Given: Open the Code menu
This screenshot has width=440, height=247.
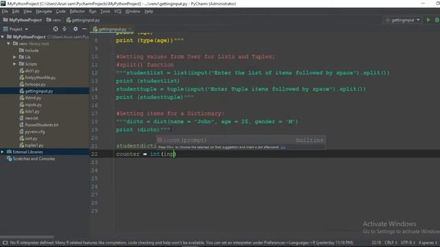Looking at the screenshot, I should [60, 12].
